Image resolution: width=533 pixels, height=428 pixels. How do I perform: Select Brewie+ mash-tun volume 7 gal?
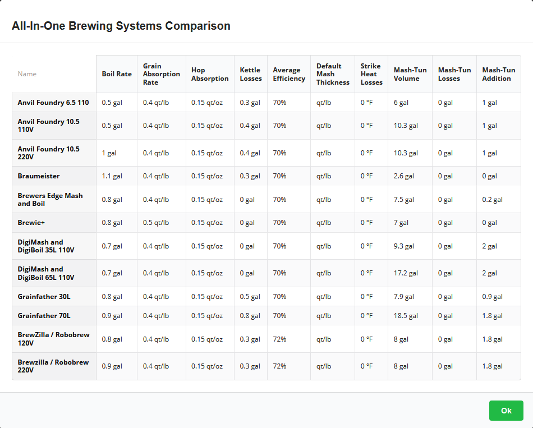(x=401, y=223)
